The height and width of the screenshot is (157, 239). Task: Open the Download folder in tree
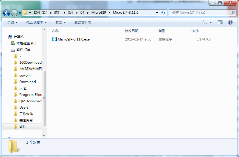coord(27,82)
